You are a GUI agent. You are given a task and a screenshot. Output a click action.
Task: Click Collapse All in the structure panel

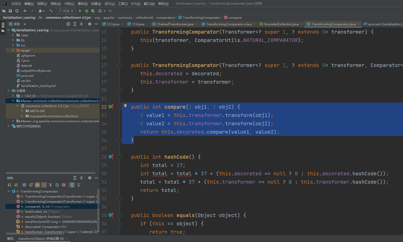(81, 178)
